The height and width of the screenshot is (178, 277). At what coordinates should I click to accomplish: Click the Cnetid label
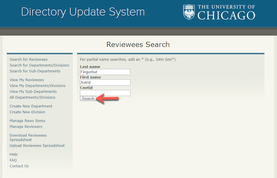click(86, 88)
